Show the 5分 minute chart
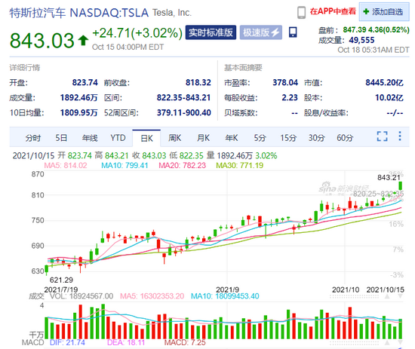The image size is (415, 349). (x=260, y=138)
